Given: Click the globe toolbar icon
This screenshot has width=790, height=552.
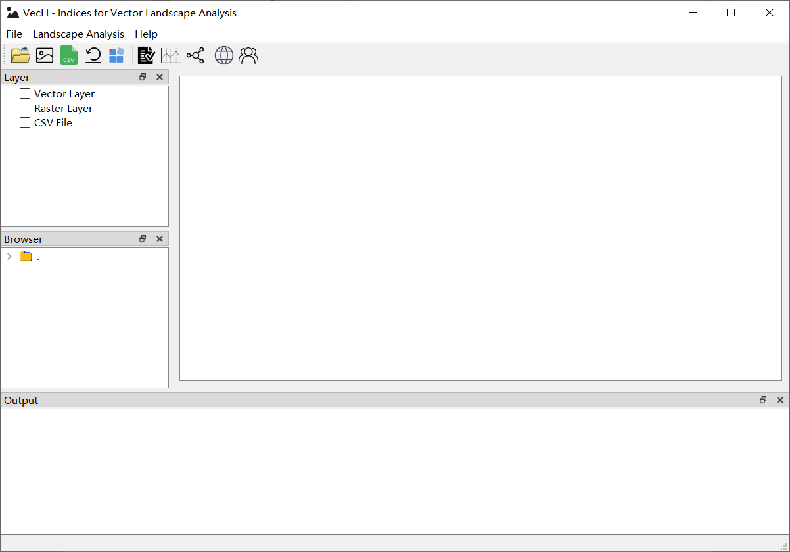Looking at the screenshot, I should point(224,55).
